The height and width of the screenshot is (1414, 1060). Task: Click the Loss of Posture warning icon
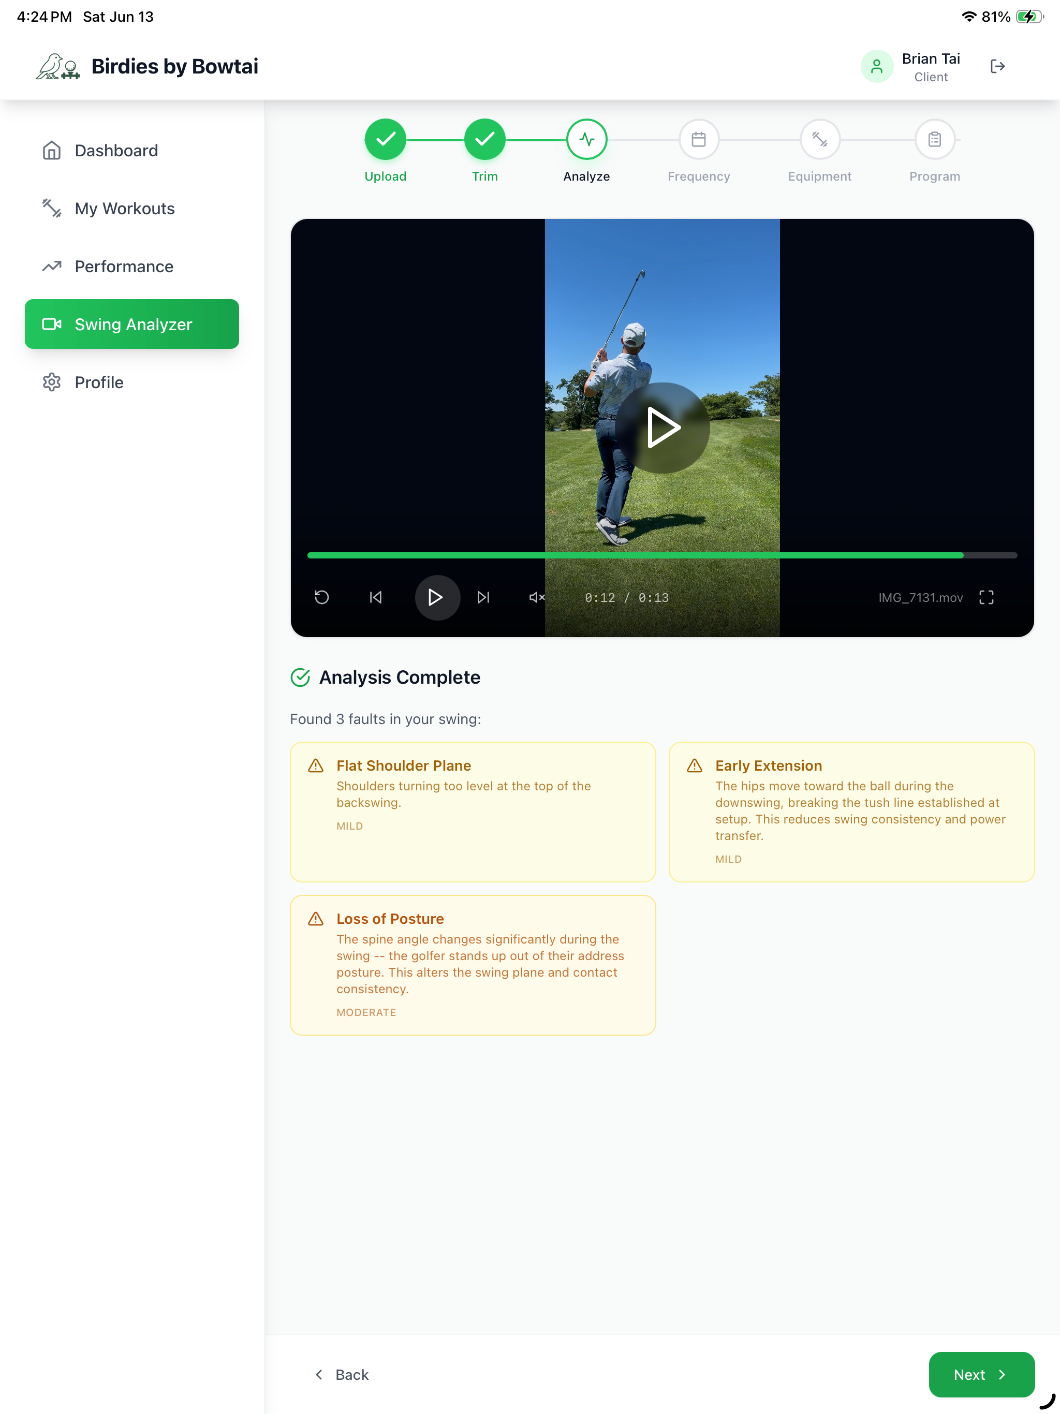pyautogui.click(x=316, y=919)
